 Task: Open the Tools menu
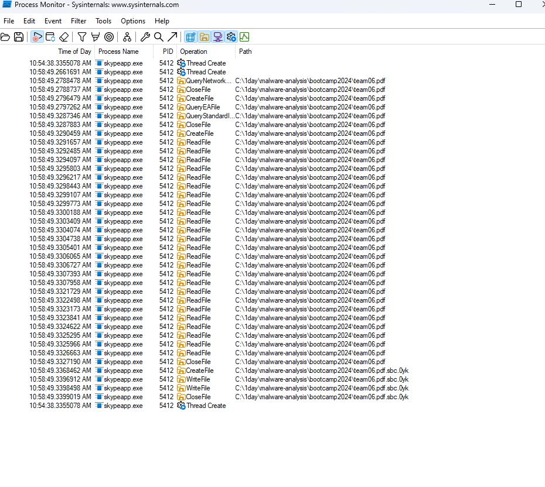[104, 21]
